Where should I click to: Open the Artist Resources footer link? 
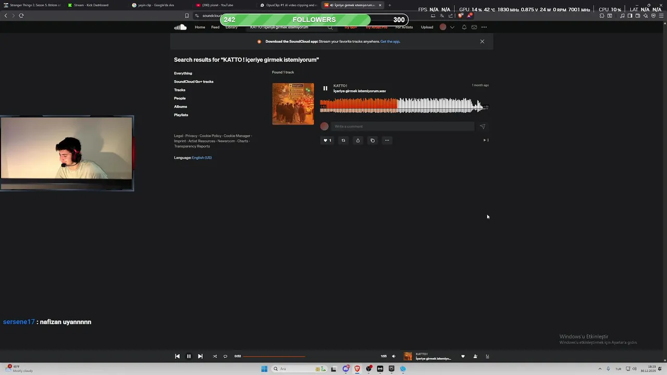coord(202,141)
